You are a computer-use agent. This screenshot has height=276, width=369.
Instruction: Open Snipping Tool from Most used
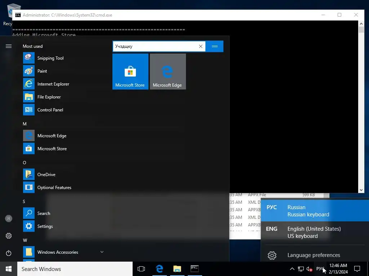pos(63,58)
